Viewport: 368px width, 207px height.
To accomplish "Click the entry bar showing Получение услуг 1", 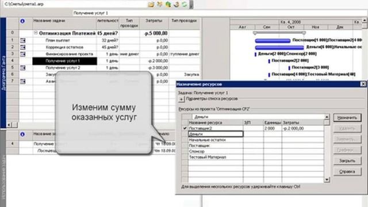I will click(x=220, y=13).
